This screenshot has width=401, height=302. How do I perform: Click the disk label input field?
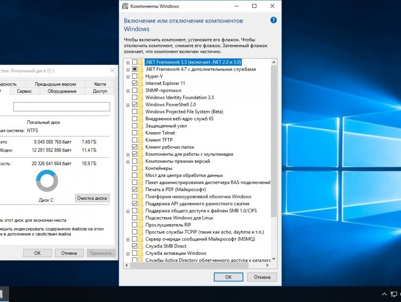[62, 107]
